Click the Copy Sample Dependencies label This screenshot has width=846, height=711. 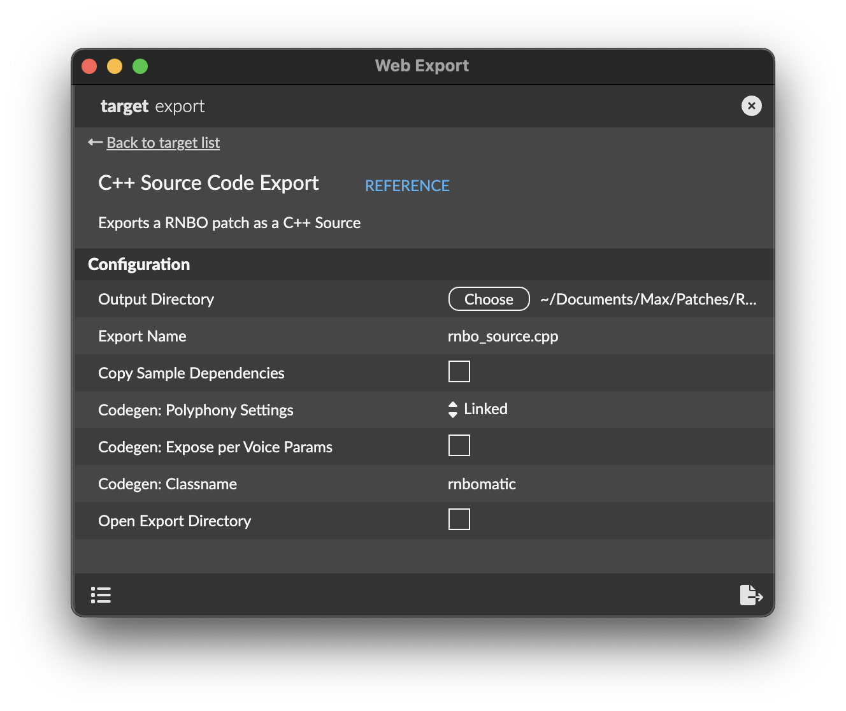[x=191, y=373]
